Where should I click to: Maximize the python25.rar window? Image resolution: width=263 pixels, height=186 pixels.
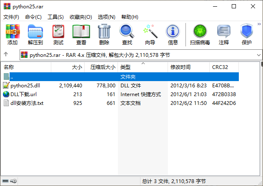[234, 6]
